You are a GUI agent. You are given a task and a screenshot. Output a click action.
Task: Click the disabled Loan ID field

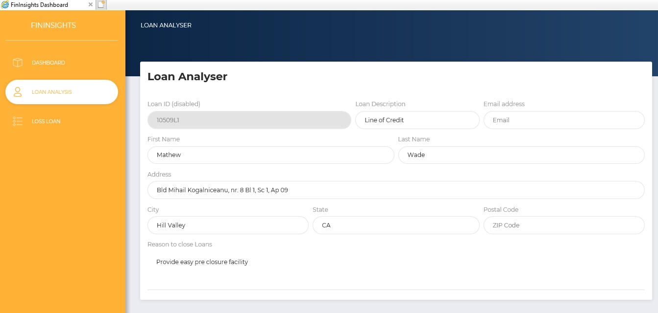click(249, 120)
